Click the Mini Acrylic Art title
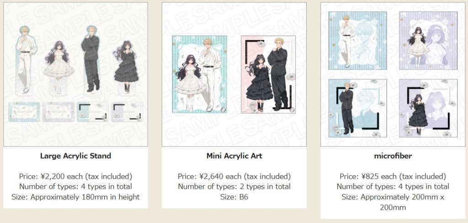 234,156
